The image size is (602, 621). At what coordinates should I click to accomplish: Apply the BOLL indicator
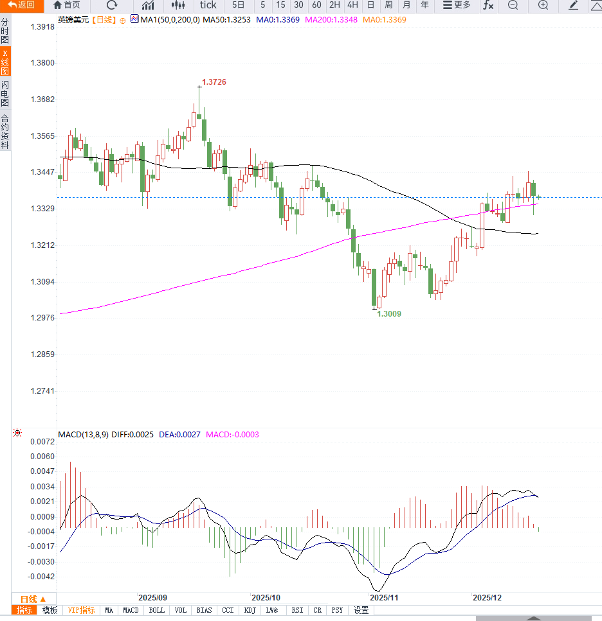(156, 610)
